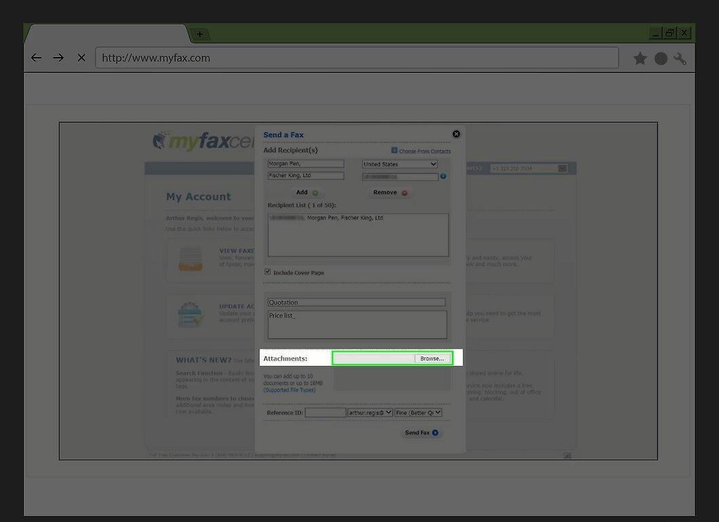Open the arthur.regis sender email dropdown
Image resolution: width=719 pixels, height=522 pixels.
point(370,412)
